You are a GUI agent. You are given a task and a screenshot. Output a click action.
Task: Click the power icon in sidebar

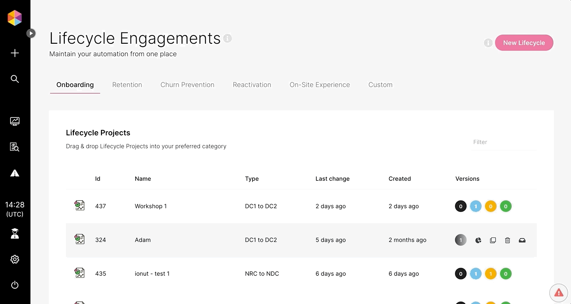(15, 285)
